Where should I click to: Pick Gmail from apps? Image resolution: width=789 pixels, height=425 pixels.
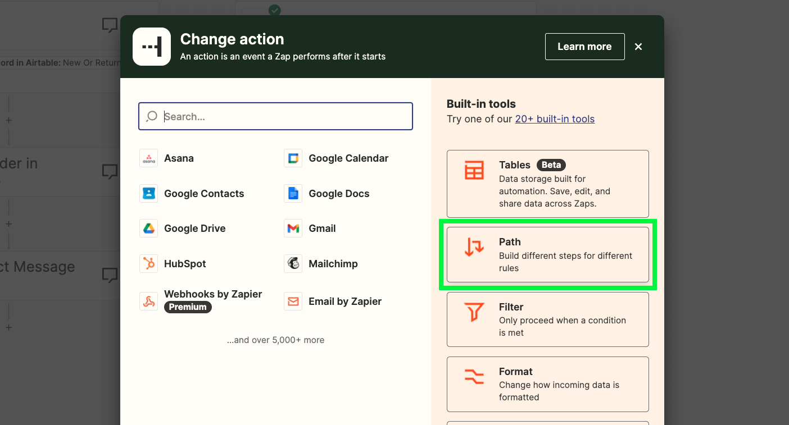[x=322, y=229]
